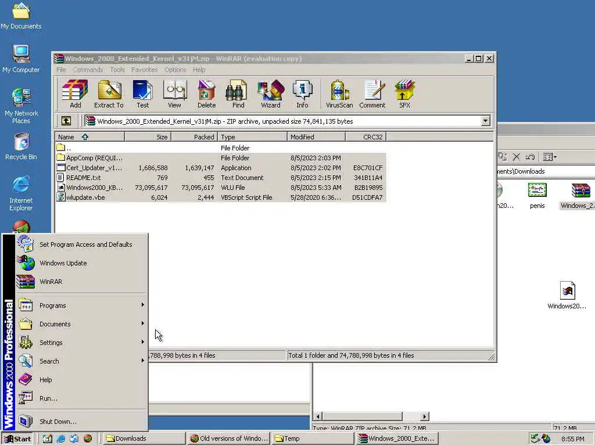The width and height of the screenshot is (595, 446).
Task: Open Windows Update from Start menu
Action: coord(81,263)
